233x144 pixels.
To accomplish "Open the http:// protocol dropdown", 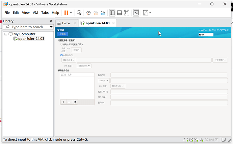I will coord(103,81).
